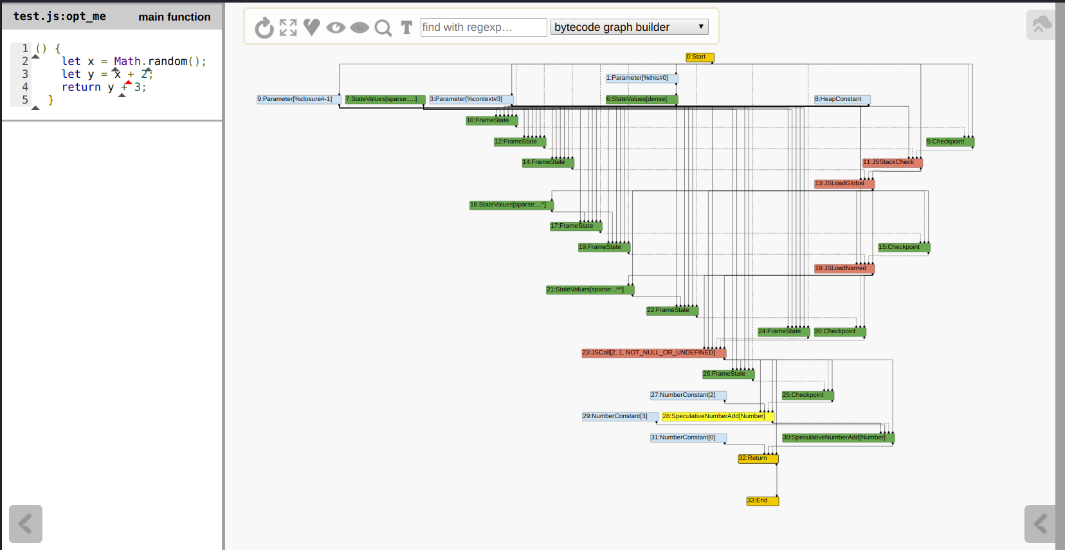Toggle the filled eye hide-dead-nodes icon
This screenshot has height=550, width=1065.
[x=360, y=27]
